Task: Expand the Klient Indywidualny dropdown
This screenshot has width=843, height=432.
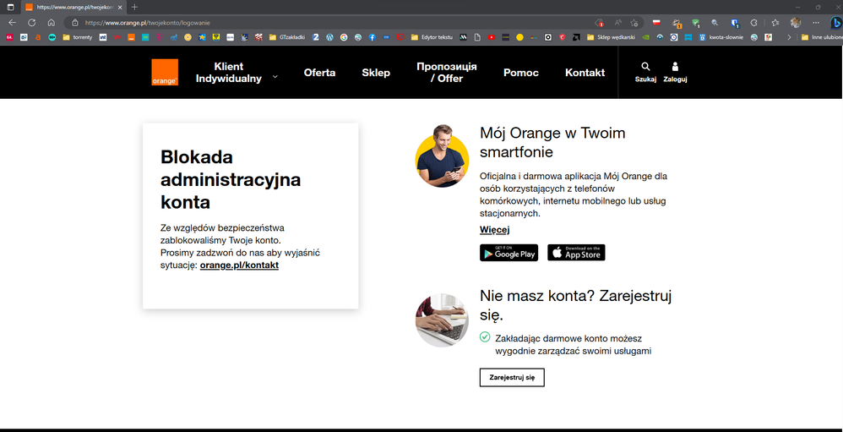Action: [237, 73]
